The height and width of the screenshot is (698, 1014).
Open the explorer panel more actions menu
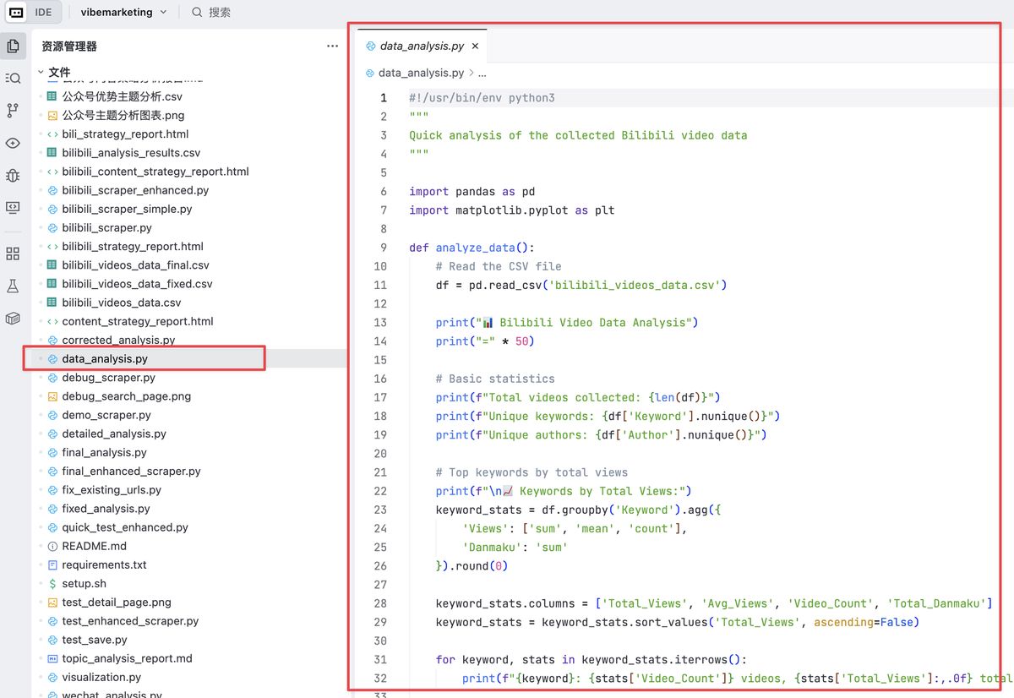(x=332, y=46)
